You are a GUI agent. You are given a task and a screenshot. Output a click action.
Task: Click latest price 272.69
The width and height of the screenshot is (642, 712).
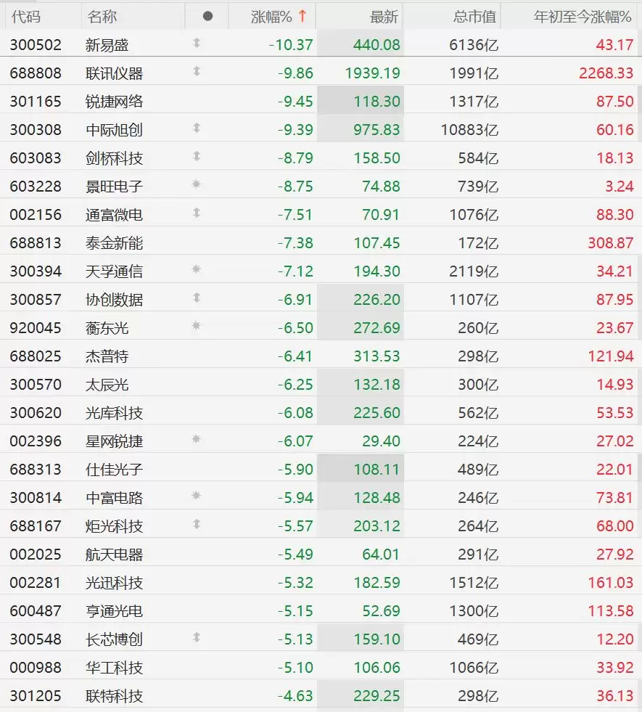pyautogui.click(x=376, y=328)
